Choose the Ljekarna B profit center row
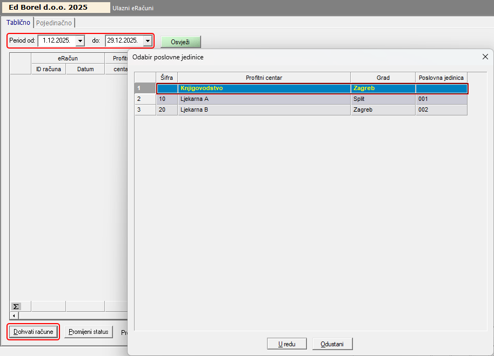 (264, 110)
